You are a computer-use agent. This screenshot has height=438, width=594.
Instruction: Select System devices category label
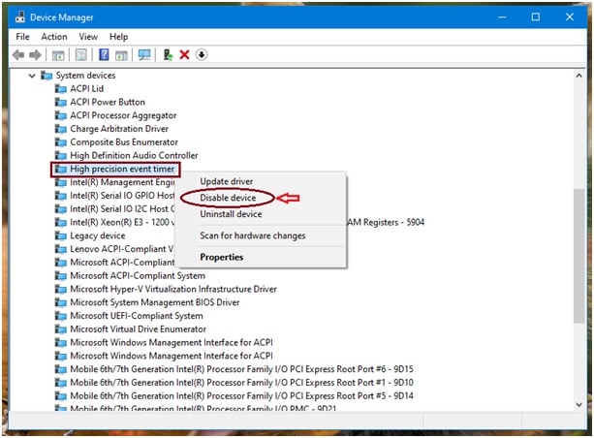coord(85,76)
